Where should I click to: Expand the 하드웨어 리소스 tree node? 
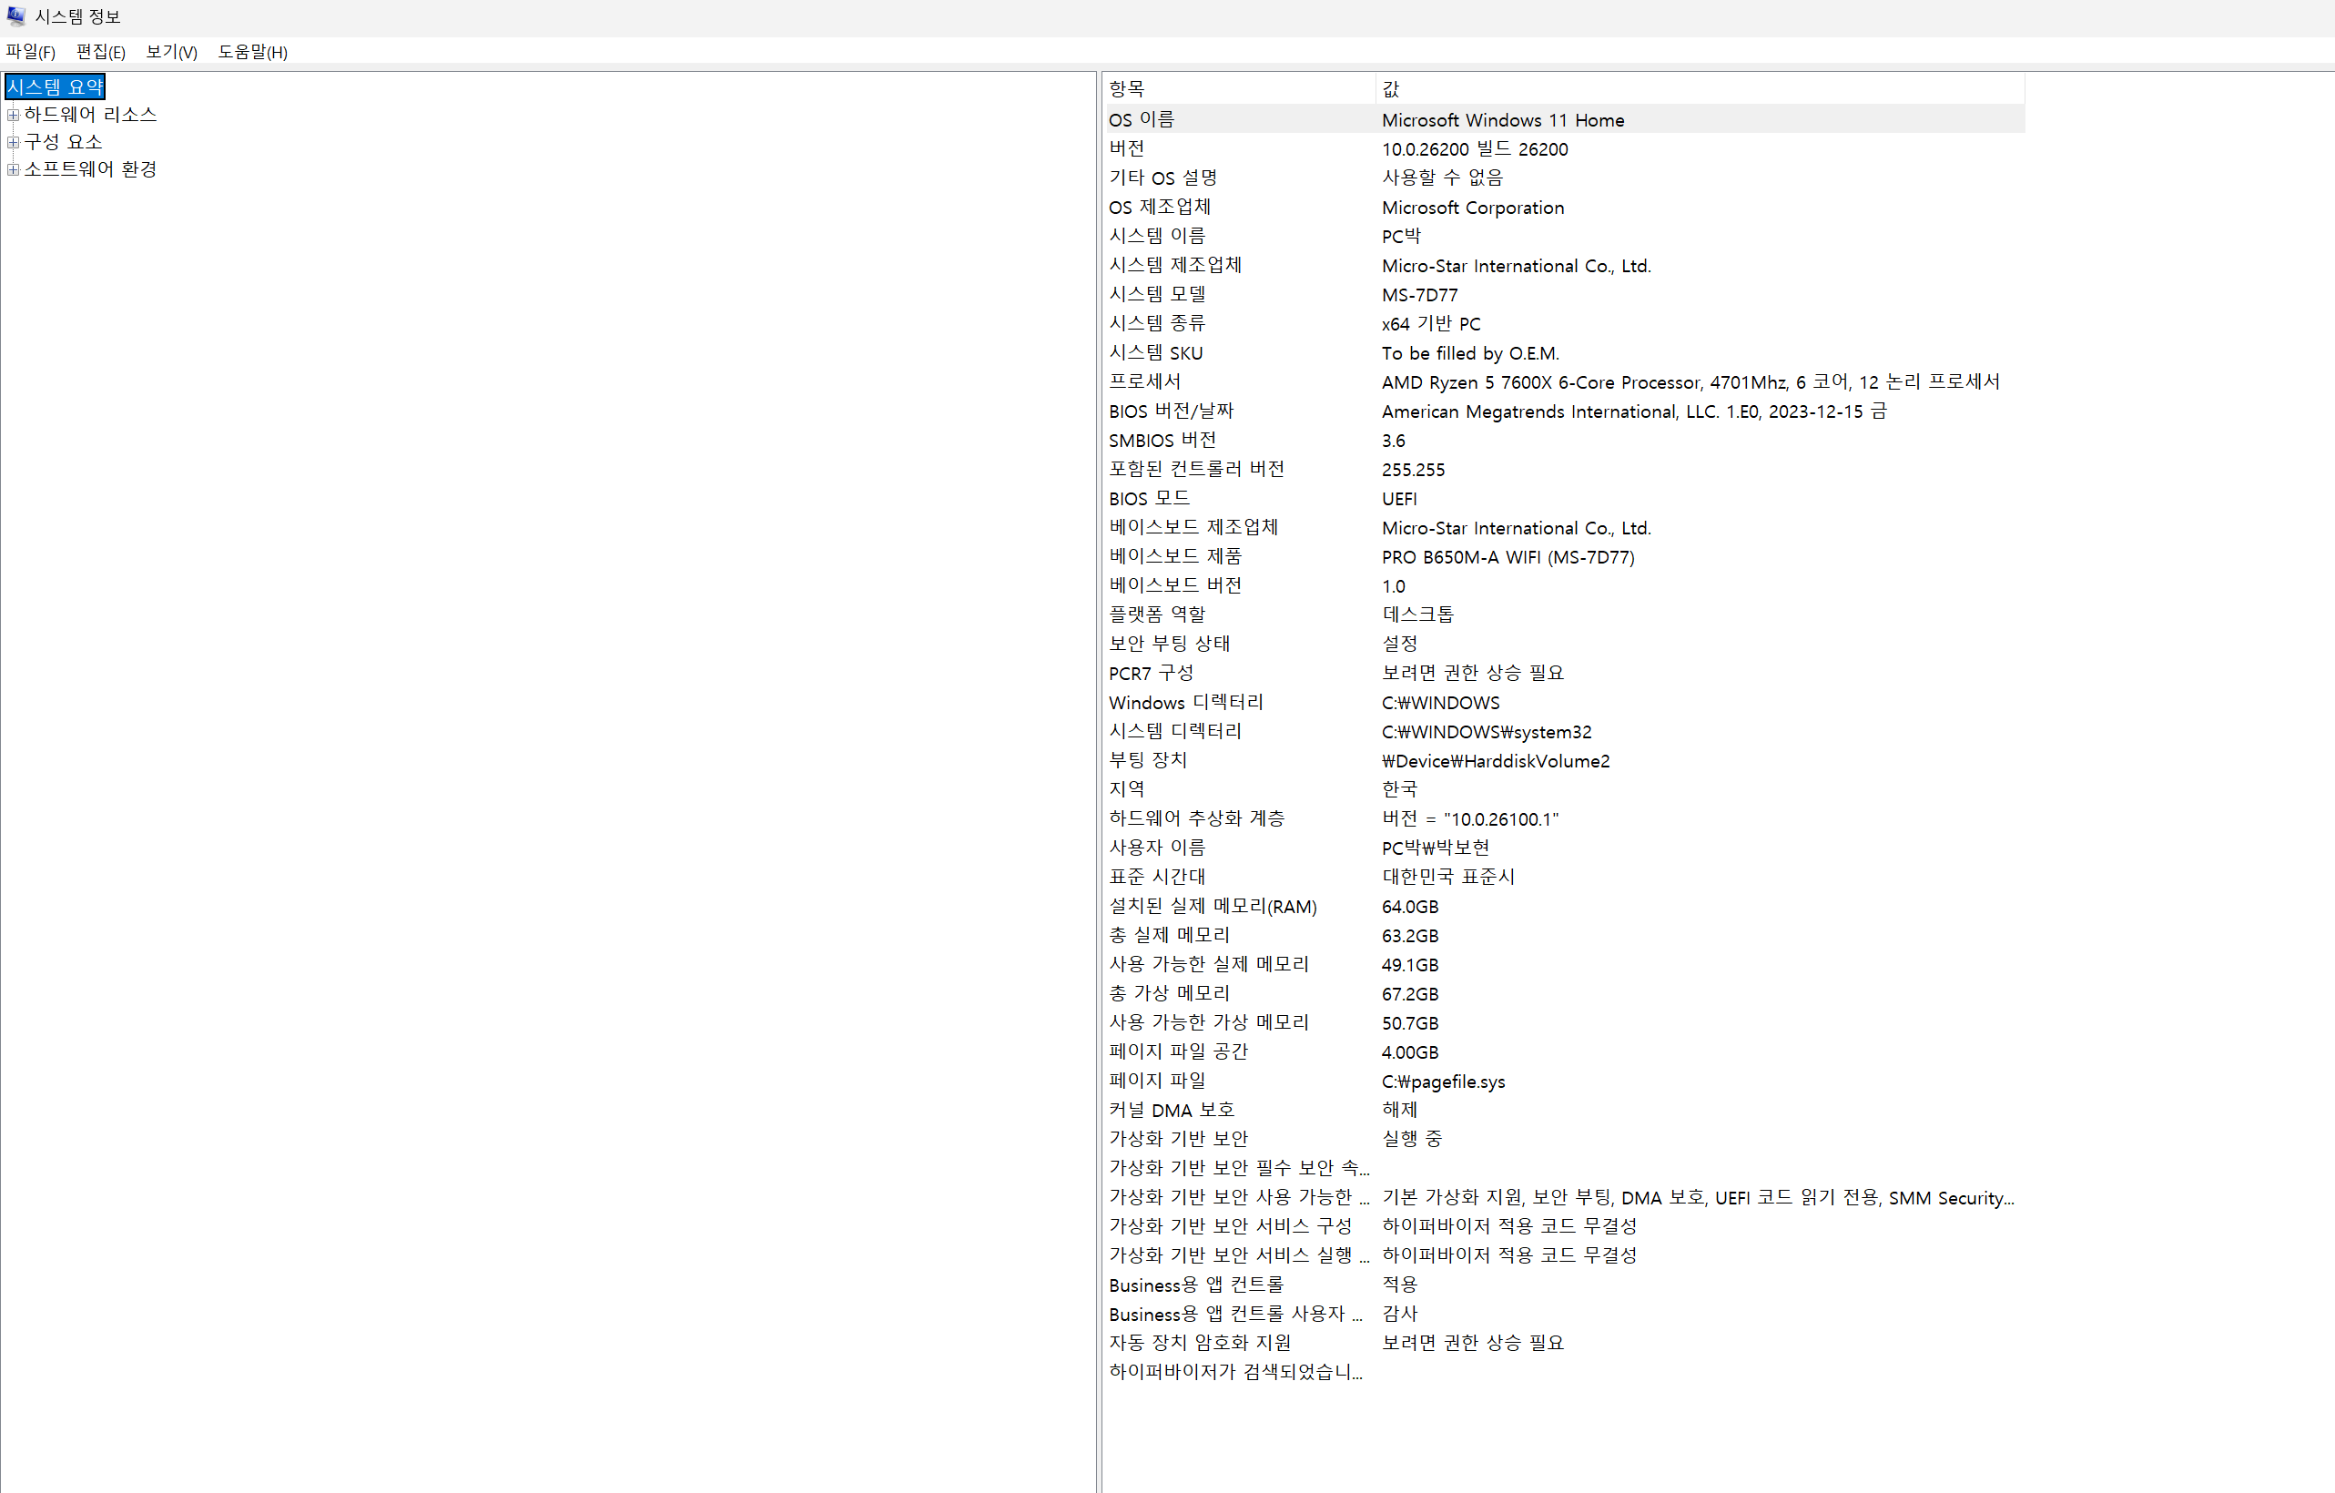[x=13, y=115]
